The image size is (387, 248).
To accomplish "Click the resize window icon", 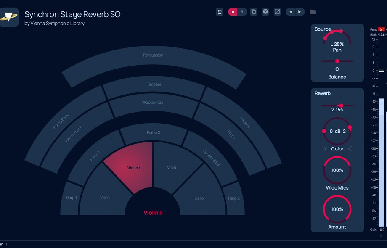I will [277, 12].
